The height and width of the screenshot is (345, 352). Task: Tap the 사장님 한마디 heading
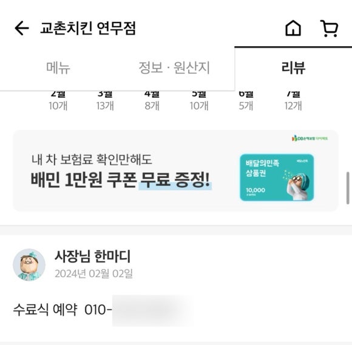pos(92,256)
